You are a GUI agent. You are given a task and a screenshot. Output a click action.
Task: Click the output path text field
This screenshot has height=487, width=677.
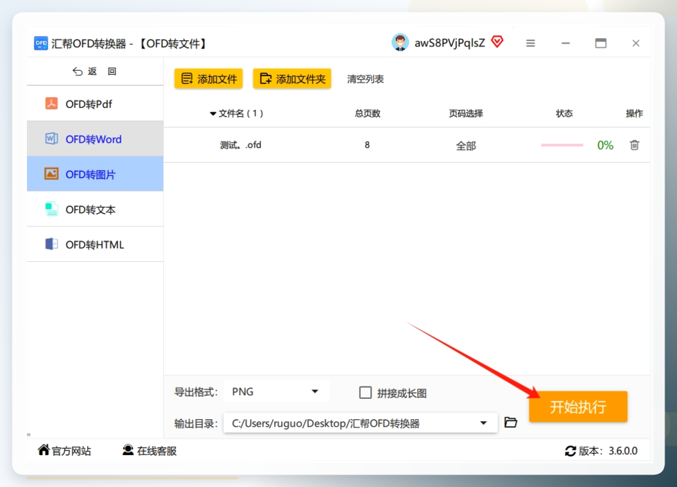(x=360, y=423)
